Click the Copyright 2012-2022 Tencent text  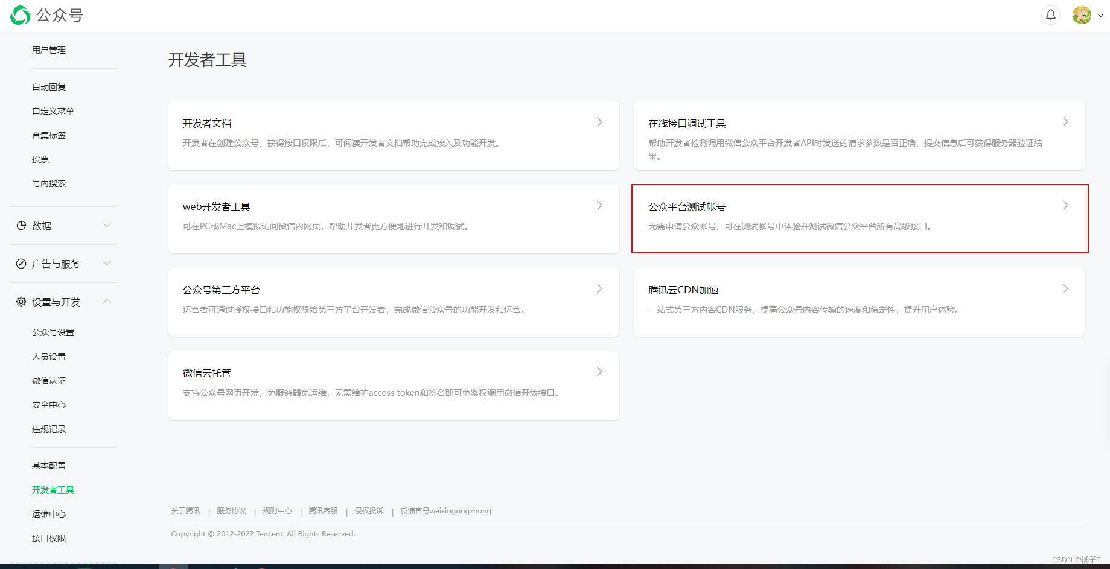click(x=263, y=534)
